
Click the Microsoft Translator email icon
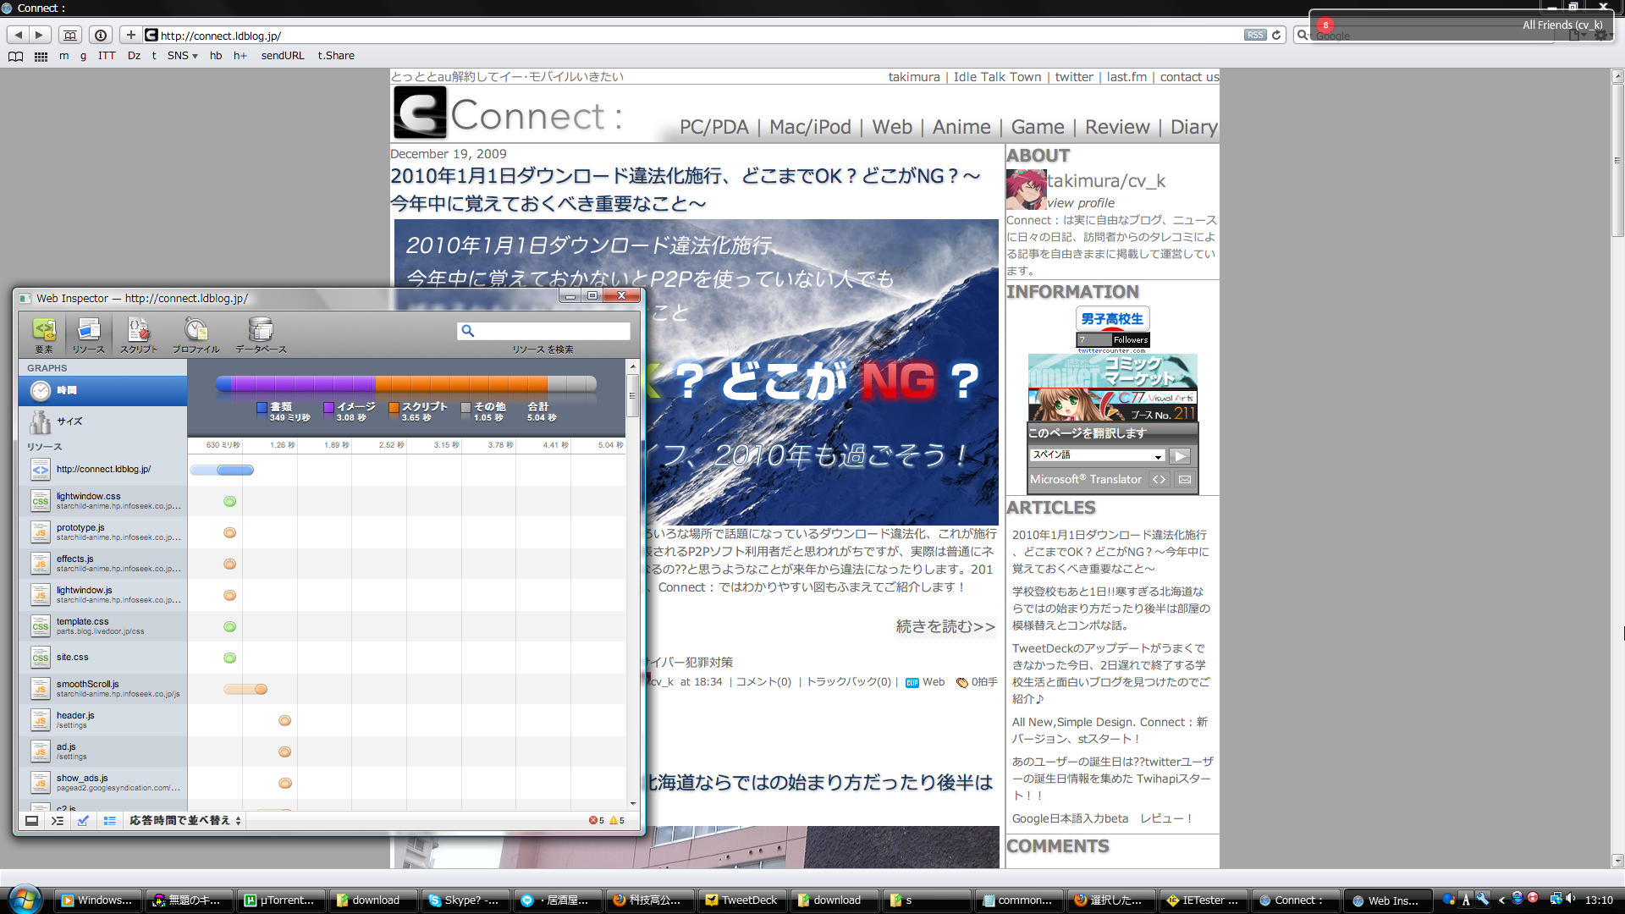pyautogui.click(x=1185, y=479)
